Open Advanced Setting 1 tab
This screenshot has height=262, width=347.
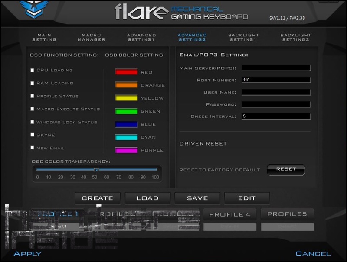click(141, 37)
